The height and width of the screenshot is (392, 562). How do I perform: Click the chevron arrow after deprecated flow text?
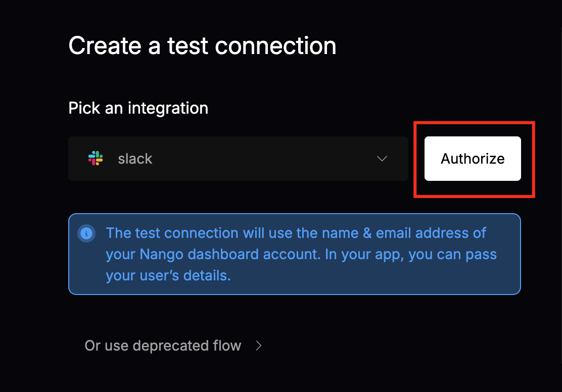258,346
